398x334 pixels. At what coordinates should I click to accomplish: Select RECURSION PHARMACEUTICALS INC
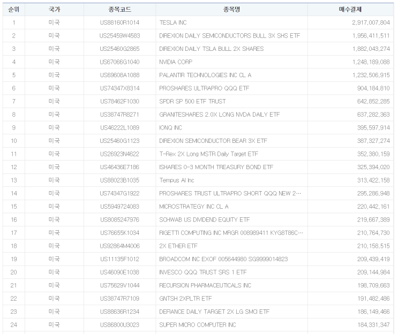[x=205, y=285]
